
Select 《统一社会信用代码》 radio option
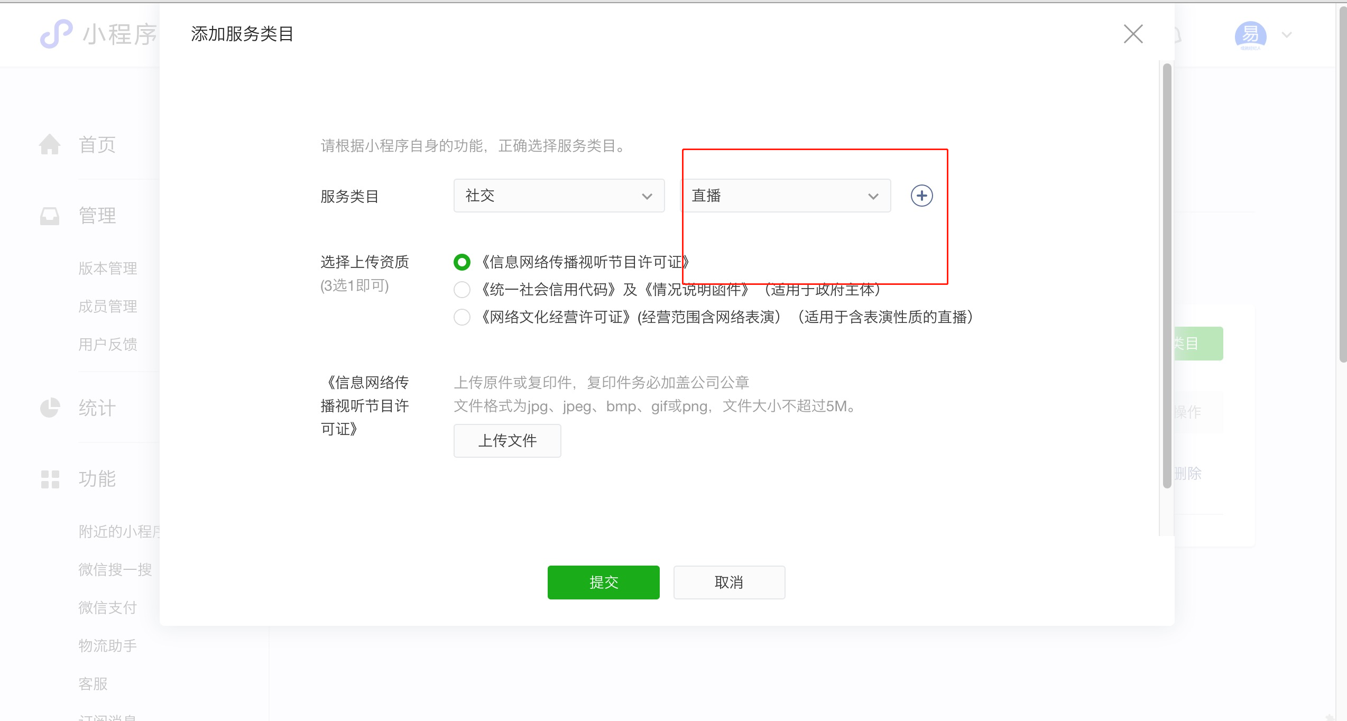[462, 289]
